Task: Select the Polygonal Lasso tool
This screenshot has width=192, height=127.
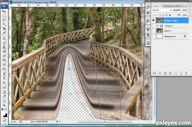Action: pos(4,20)
